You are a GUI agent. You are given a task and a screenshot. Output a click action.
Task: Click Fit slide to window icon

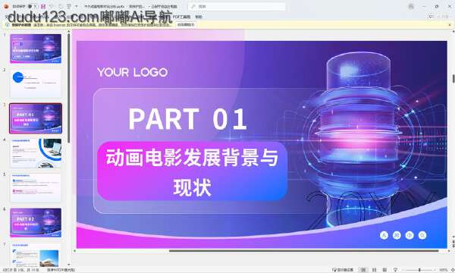click(x=452, y=270)
